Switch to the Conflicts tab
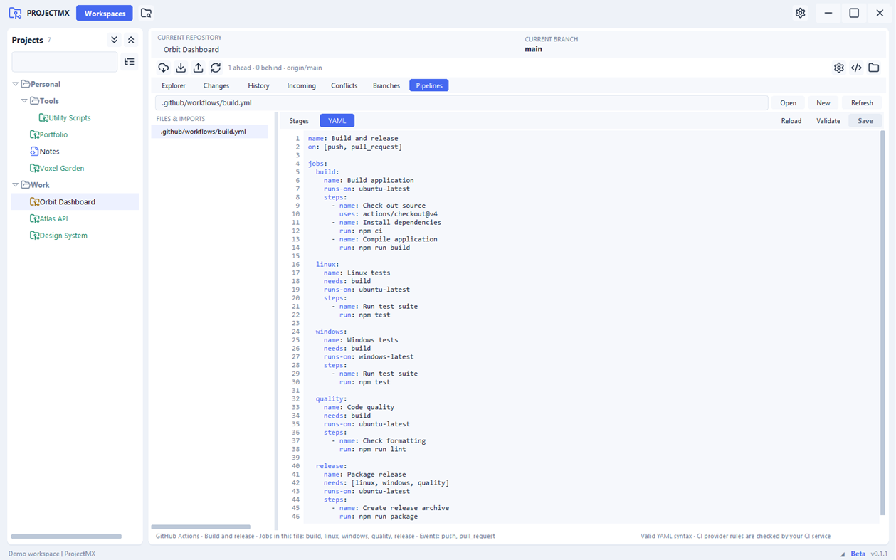 344,85
